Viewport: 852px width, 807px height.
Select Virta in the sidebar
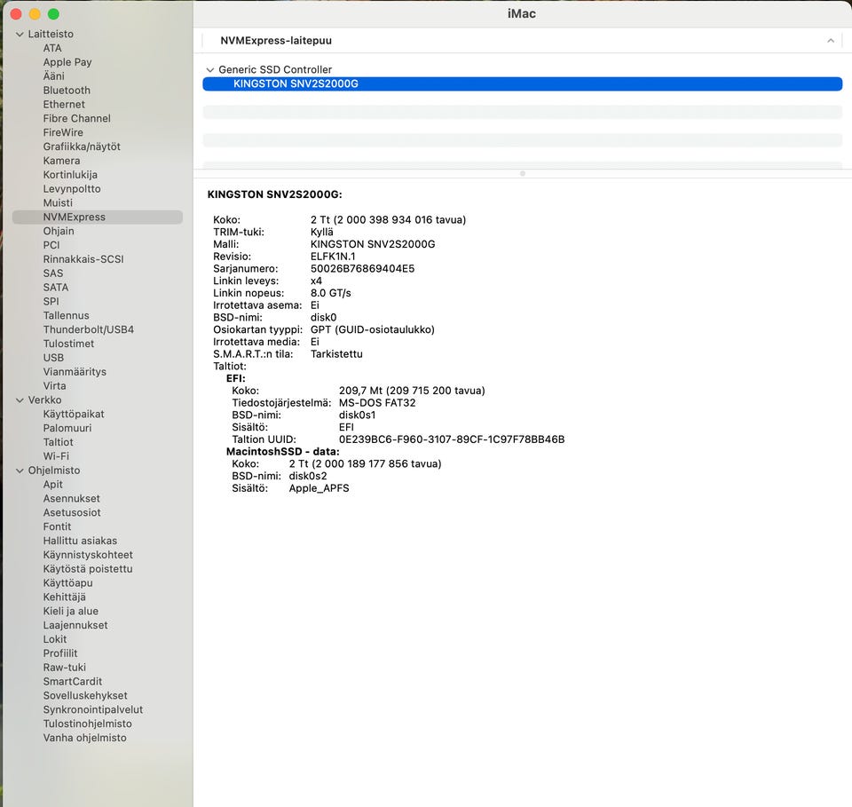coord(54,386)
